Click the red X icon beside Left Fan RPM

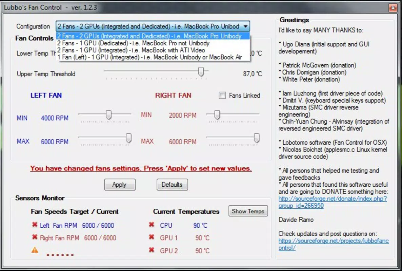coord(35,225)
